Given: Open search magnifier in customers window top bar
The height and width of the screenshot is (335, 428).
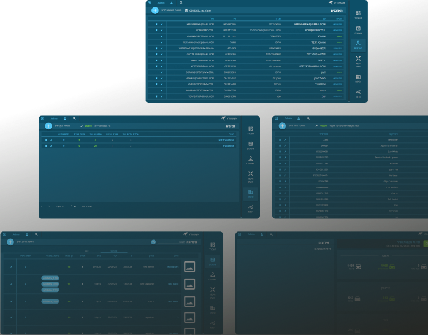Looking at the screenshot, I should coord(308,118).
